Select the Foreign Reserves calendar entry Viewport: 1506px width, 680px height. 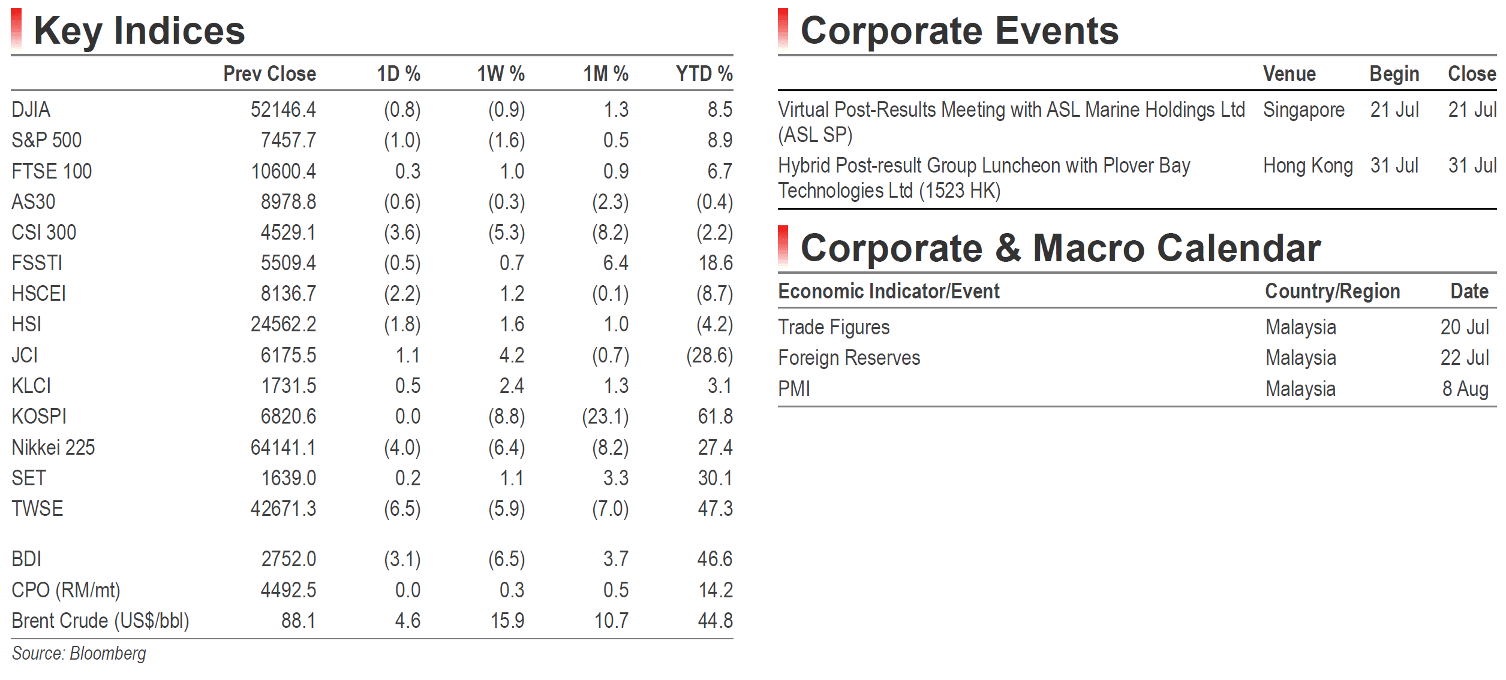click(849, 358)
